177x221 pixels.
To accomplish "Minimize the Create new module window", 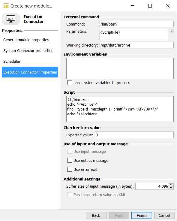I will [133, 6].
